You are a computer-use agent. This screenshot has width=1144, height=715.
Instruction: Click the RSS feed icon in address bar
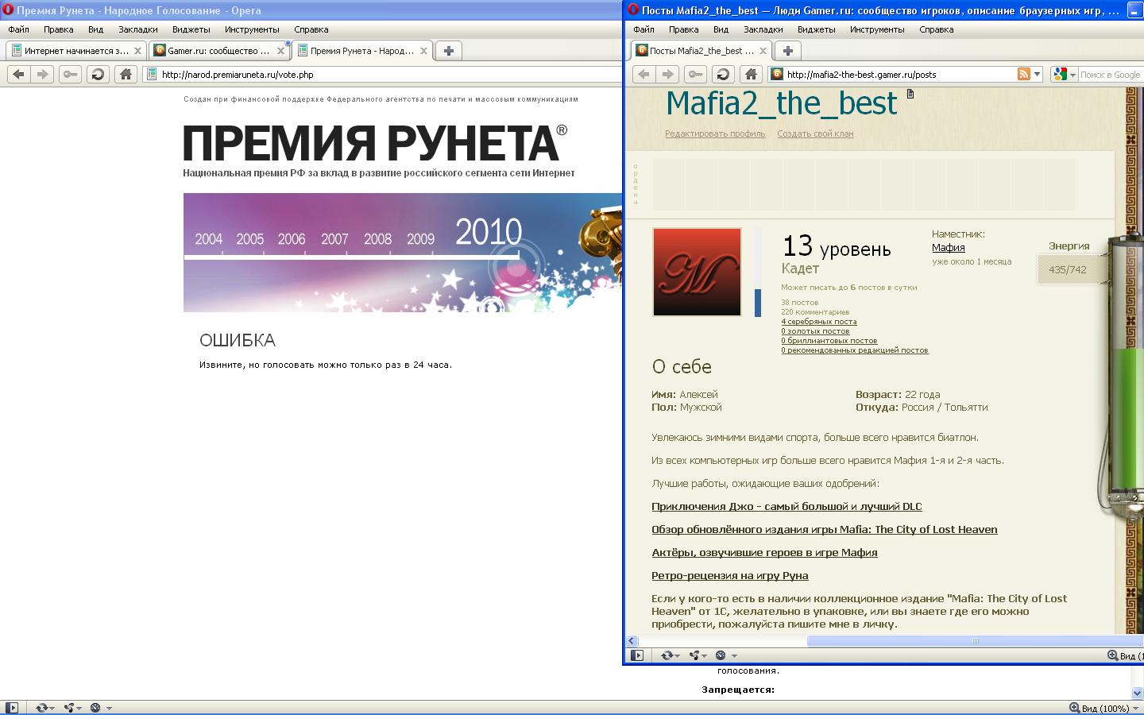pos(1024,74)
